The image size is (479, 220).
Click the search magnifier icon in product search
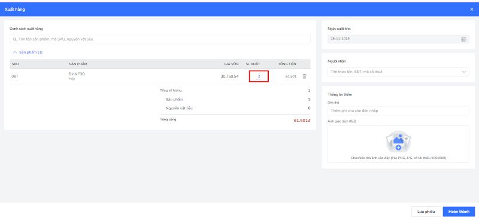click(x=14, y=39)
